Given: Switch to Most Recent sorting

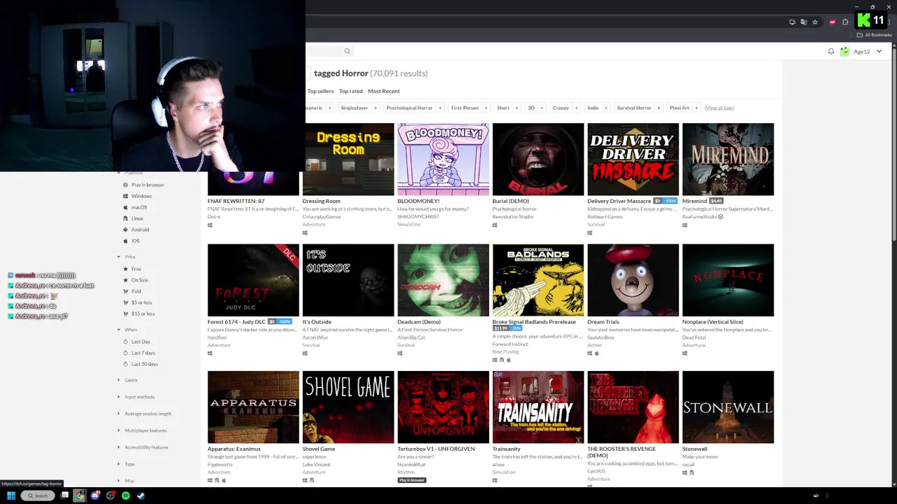Looking at the screenshot, I should [384, 91].
